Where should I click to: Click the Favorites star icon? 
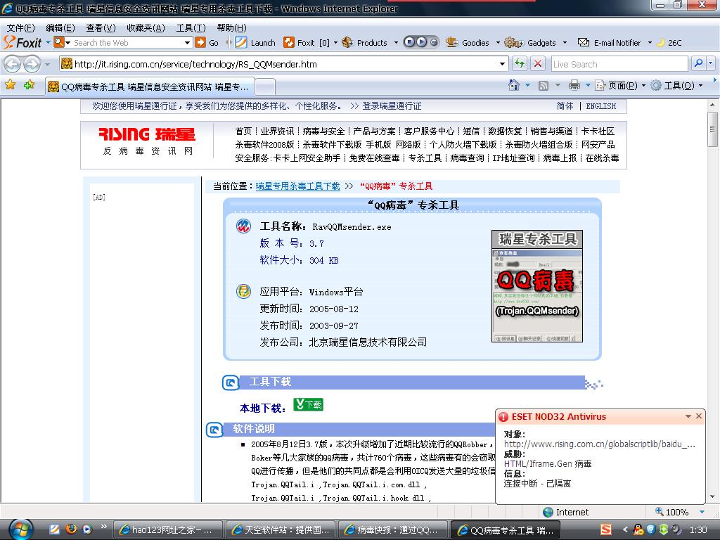11,85
